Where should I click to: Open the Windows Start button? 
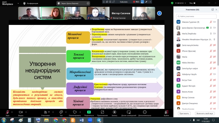[x=4, y=120]
